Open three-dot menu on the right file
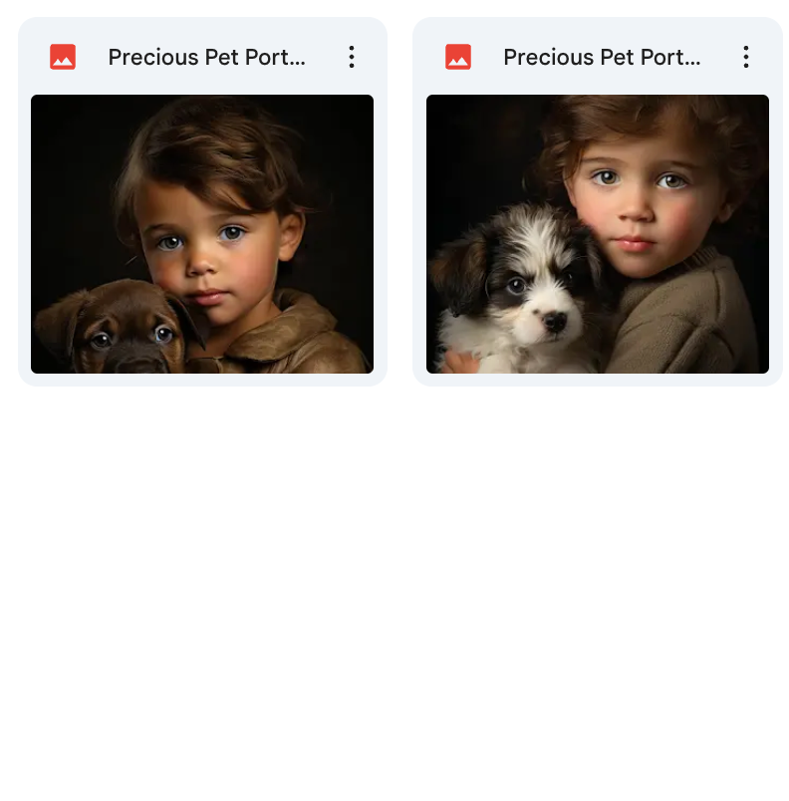789x801 pixels. (746, 57)
